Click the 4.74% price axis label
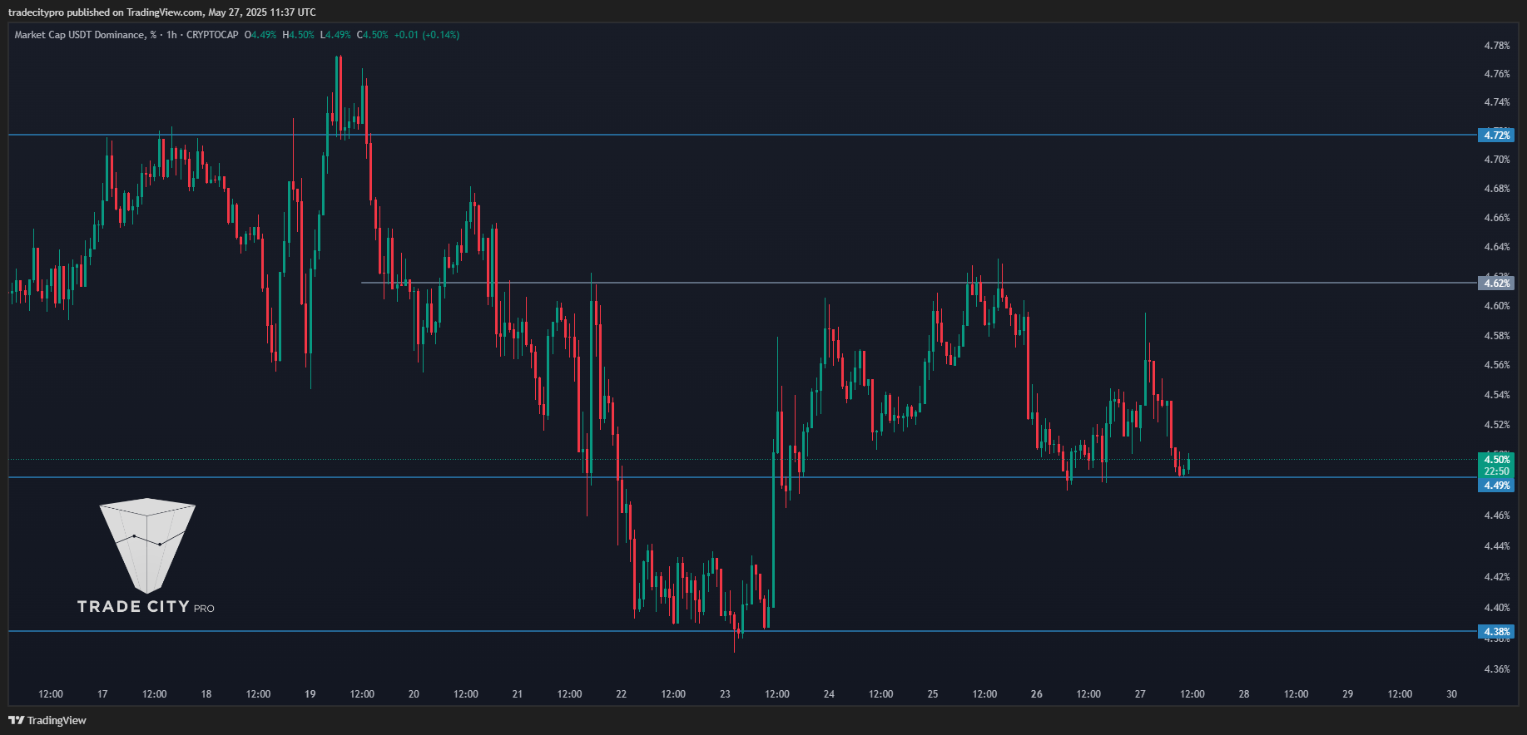The height and width of the screenshot is (735, 1527). [1497, 102]
